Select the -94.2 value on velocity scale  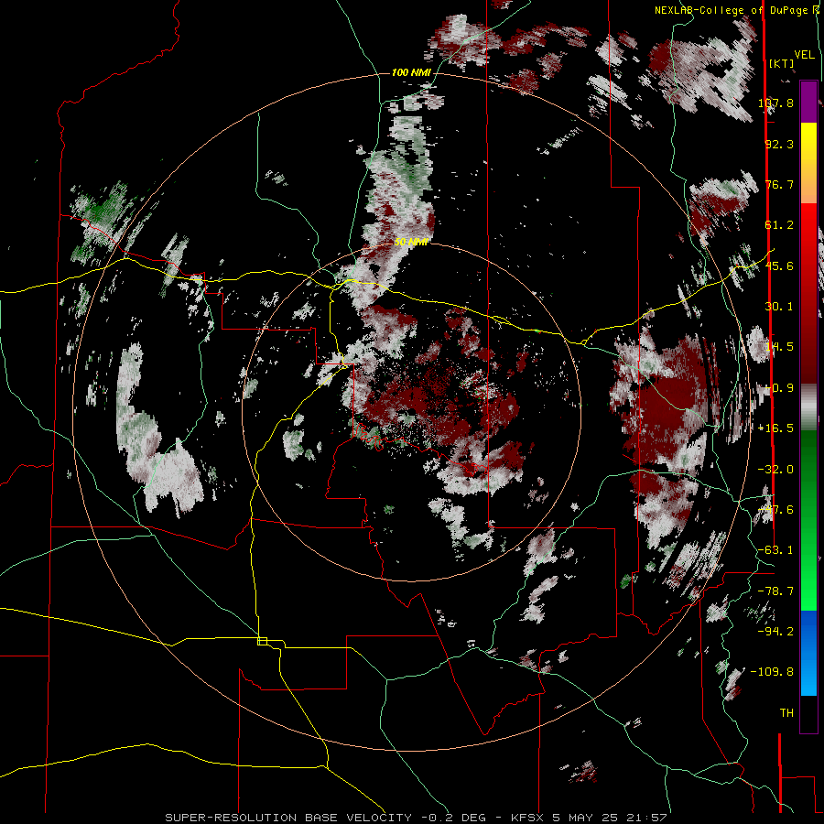(x=775, y=631)
